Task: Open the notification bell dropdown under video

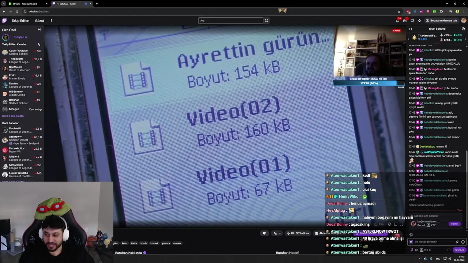Action: point(277,233)
